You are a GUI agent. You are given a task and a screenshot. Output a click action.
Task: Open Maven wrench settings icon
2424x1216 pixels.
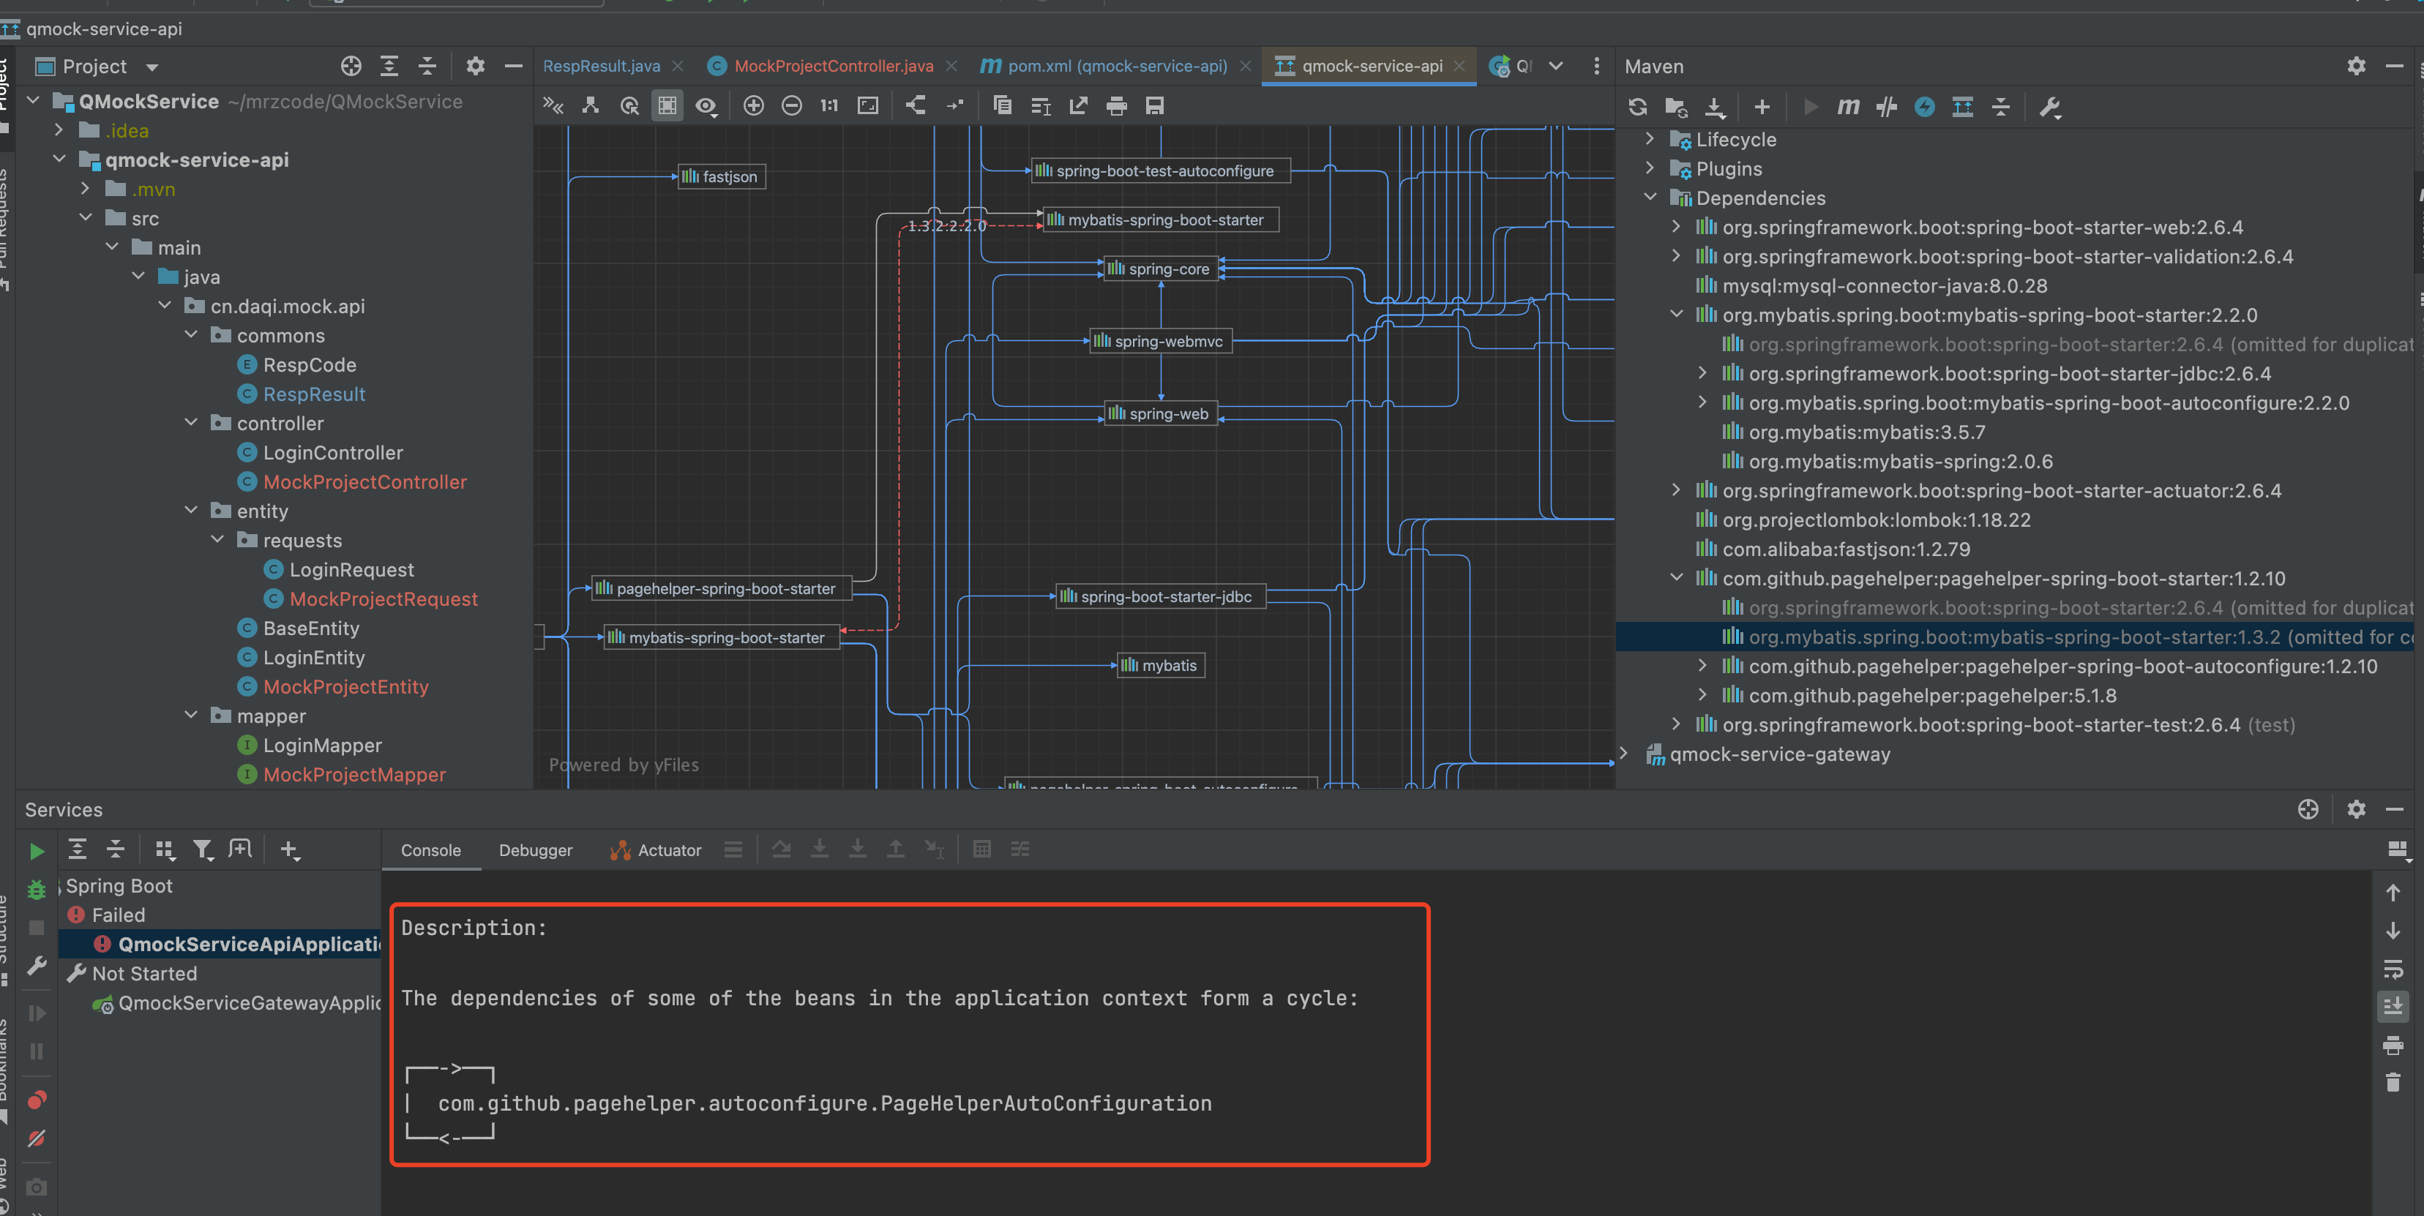click(2049, 106)
